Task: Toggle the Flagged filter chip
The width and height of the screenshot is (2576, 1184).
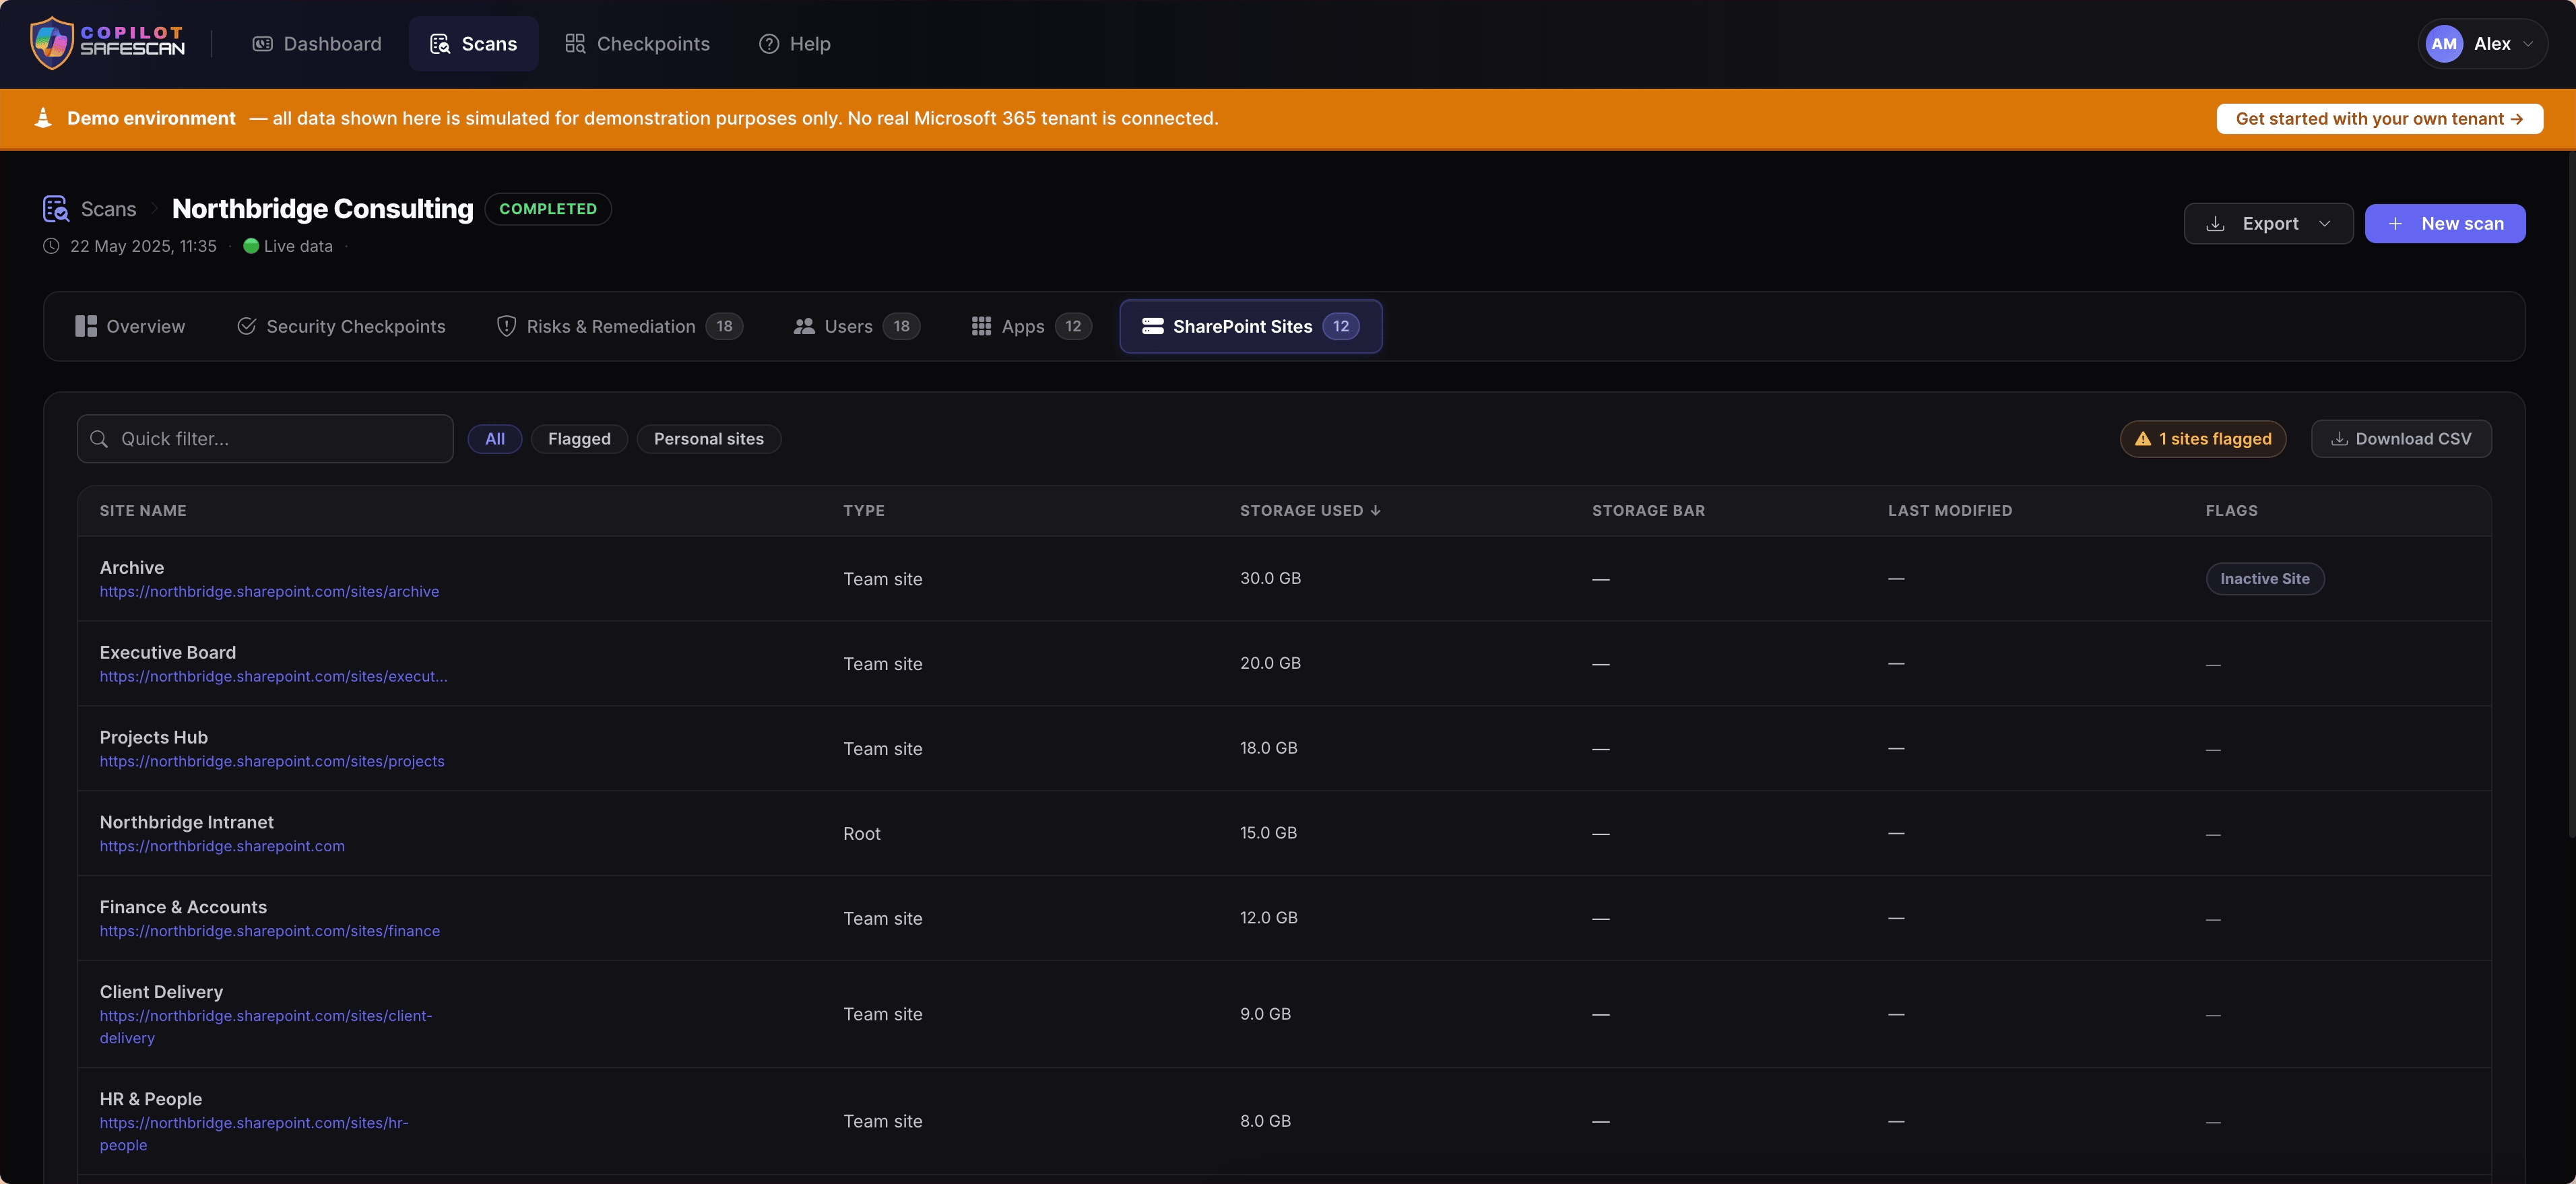Action: (579, 439)
